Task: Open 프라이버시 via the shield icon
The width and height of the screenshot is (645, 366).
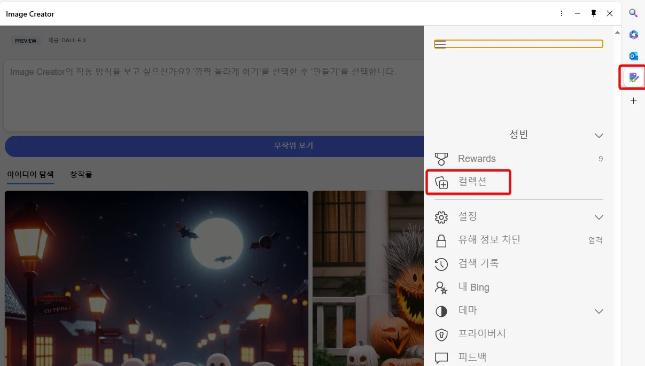Action: click(441, 334)
